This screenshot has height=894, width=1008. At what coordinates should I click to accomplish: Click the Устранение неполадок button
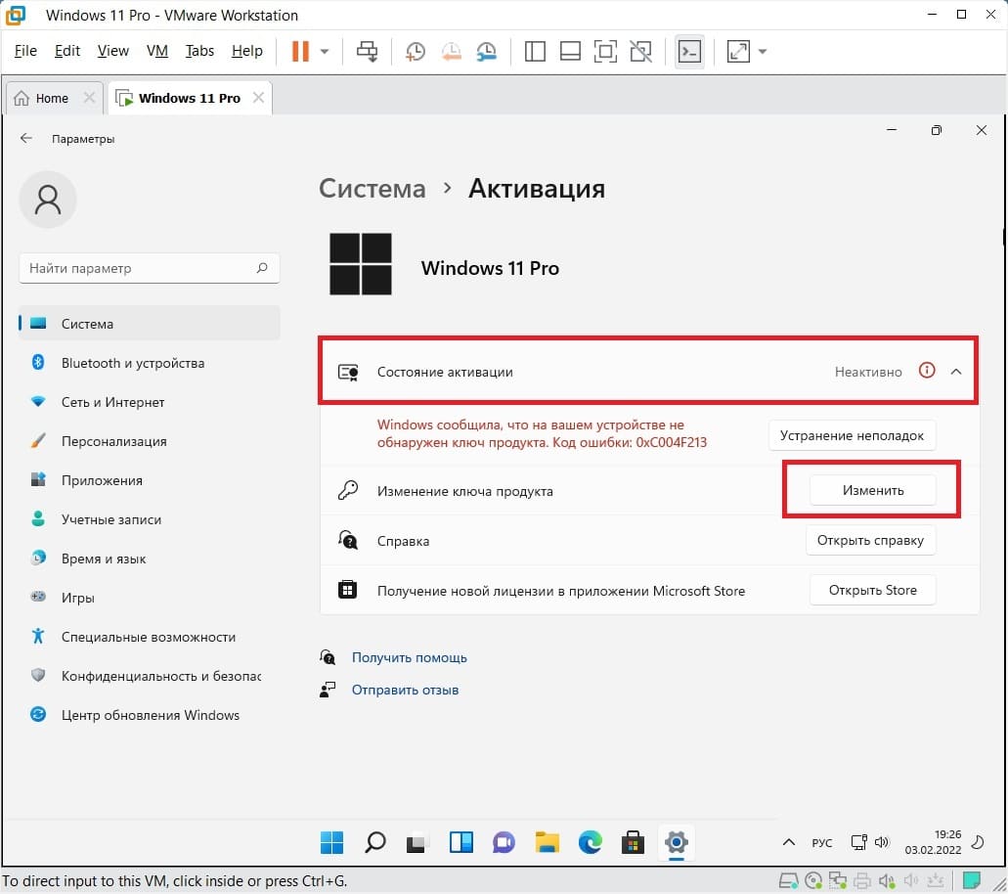pos(852,435)
